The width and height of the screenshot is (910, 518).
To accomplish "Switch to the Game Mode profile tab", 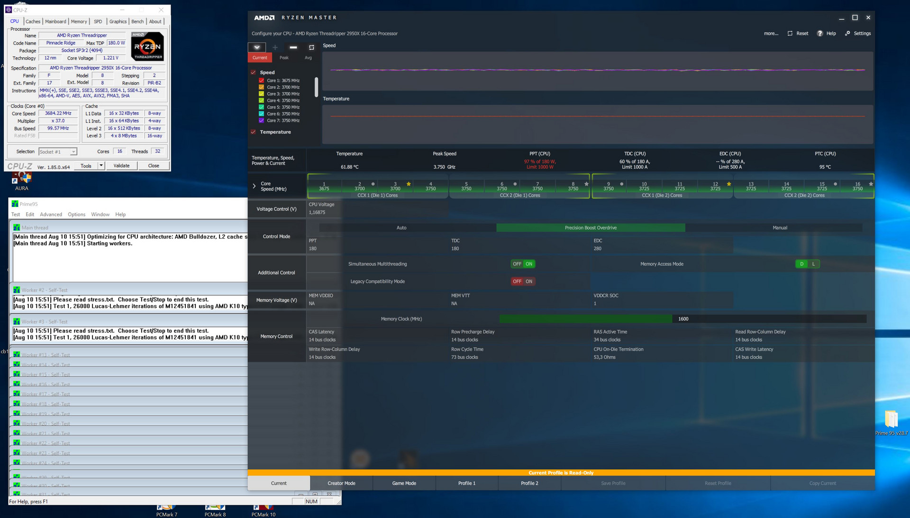I will 404,483.
